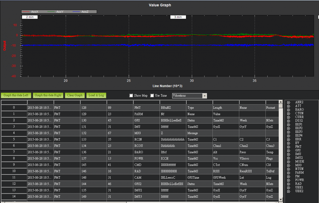Expand the FMT tree node
This screenshot has width=319, height=203.
(x=288, y=147)
